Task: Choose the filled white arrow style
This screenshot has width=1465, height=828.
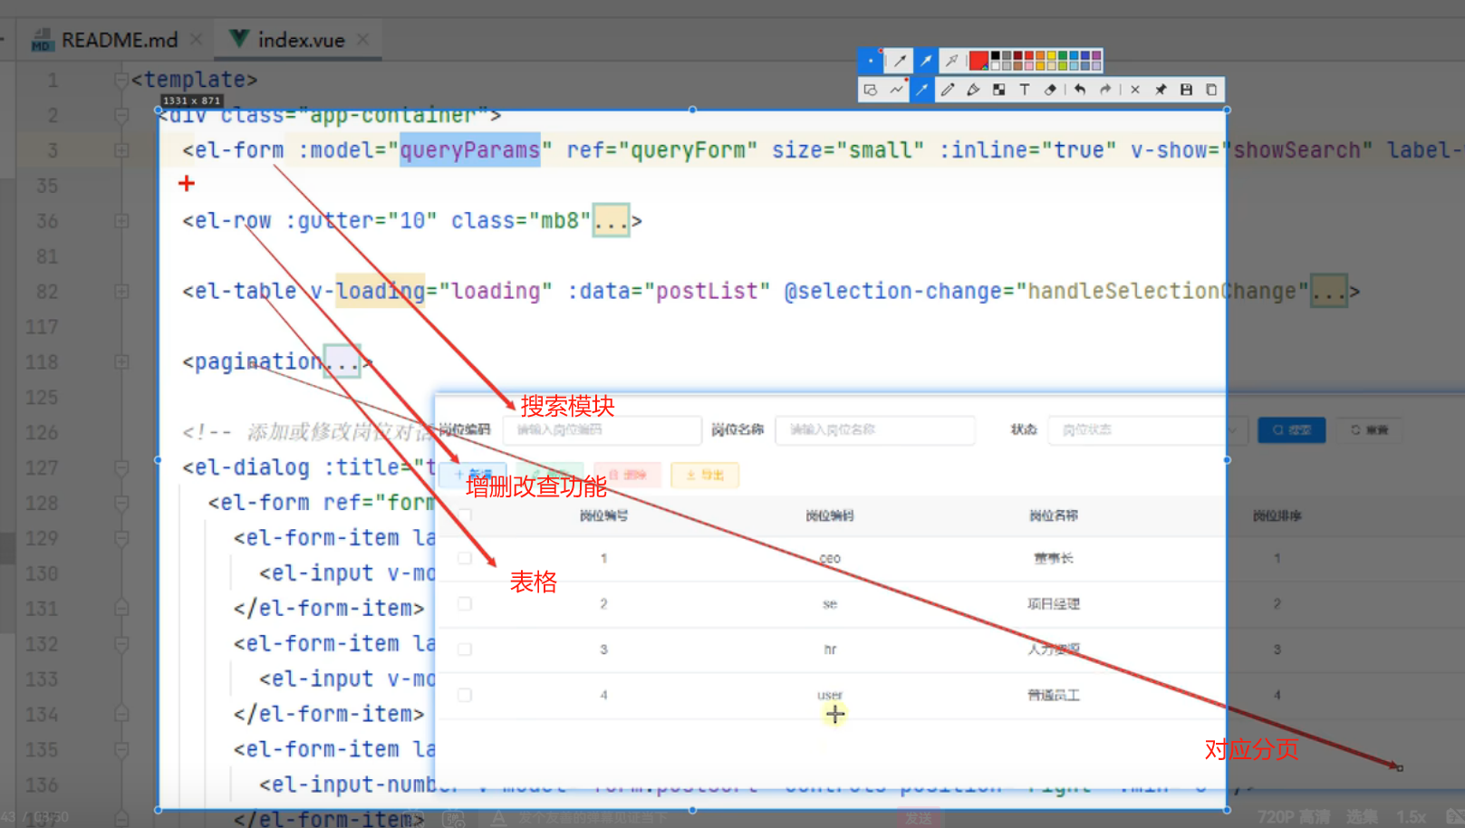Action: (925, 61)
